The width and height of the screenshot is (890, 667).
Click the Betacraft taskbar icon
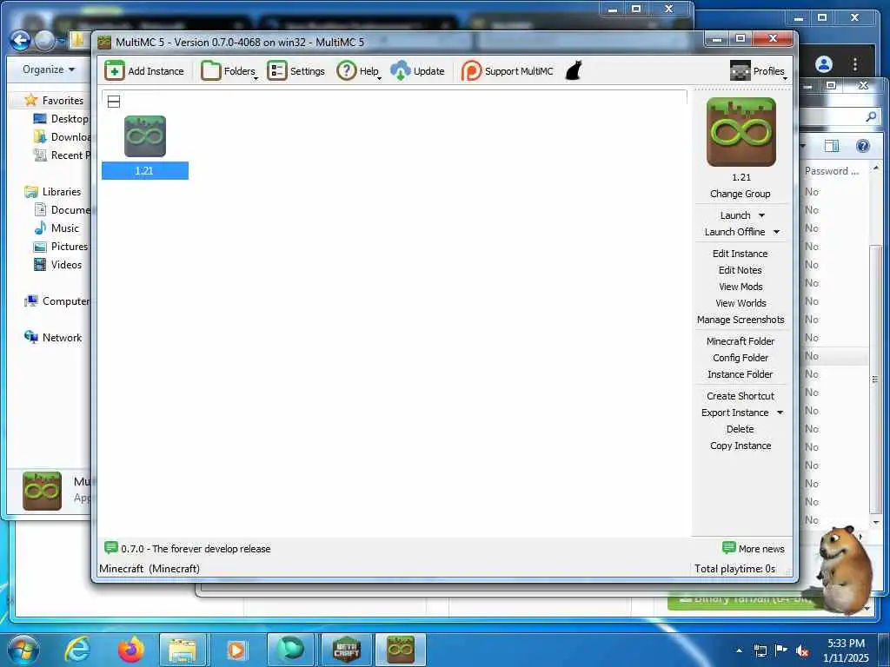(346, 650)
